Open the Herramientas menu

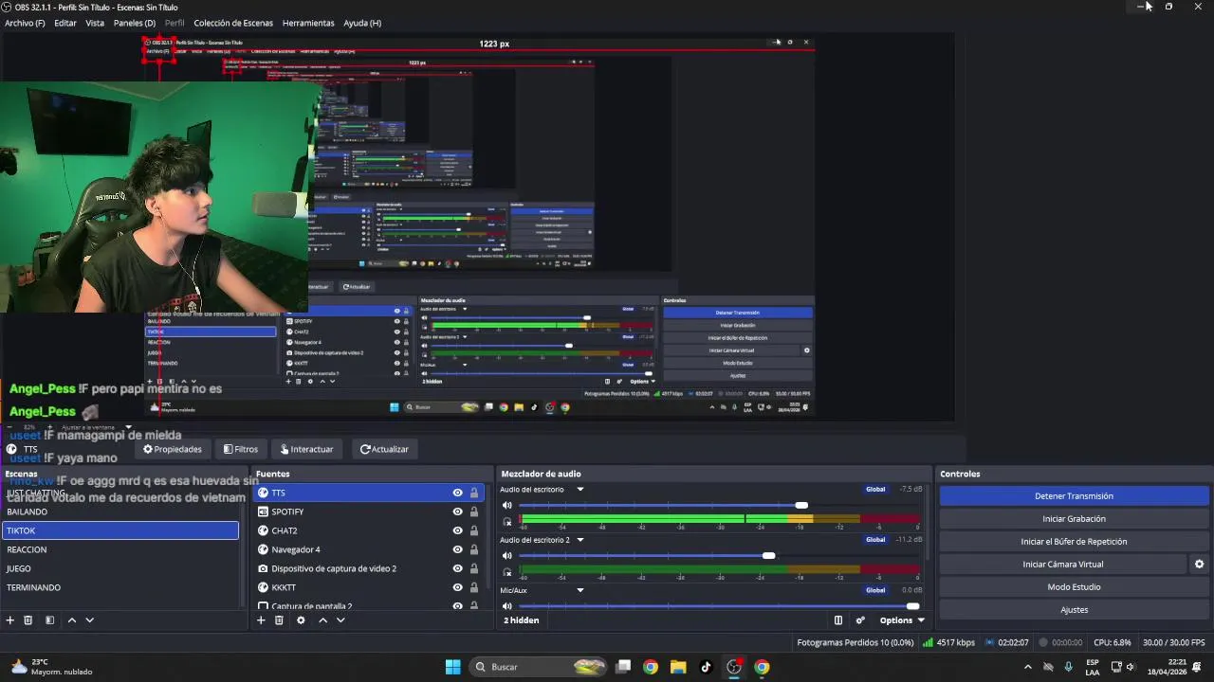(308, 23)
